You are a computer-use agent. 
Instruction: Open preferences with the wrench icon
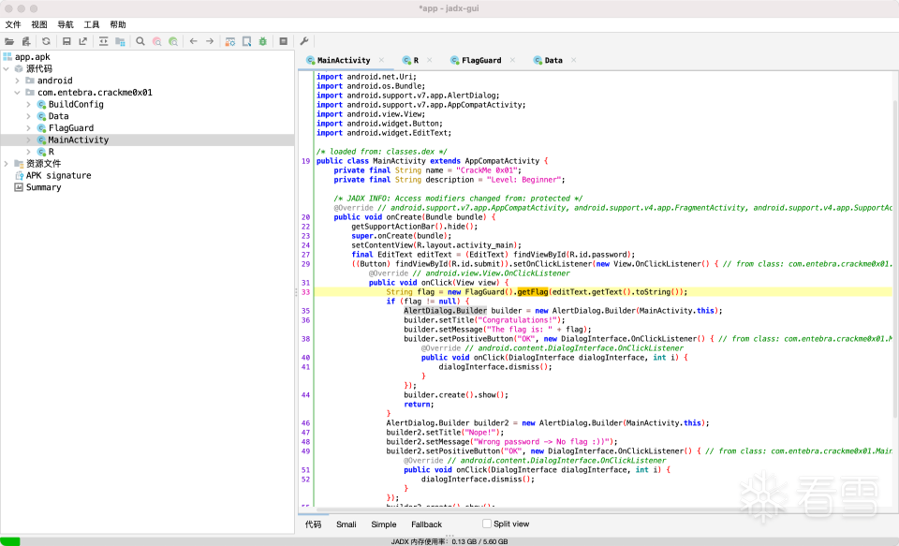pyautogui.click(x=303, y=41)
